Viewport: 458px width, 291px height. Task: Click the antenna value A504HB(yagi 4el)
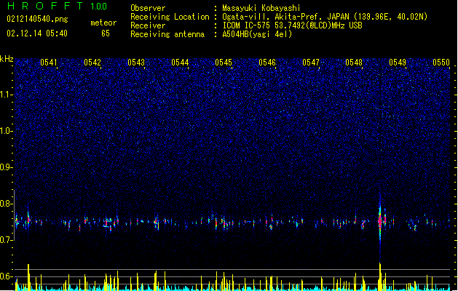(257, 34)
